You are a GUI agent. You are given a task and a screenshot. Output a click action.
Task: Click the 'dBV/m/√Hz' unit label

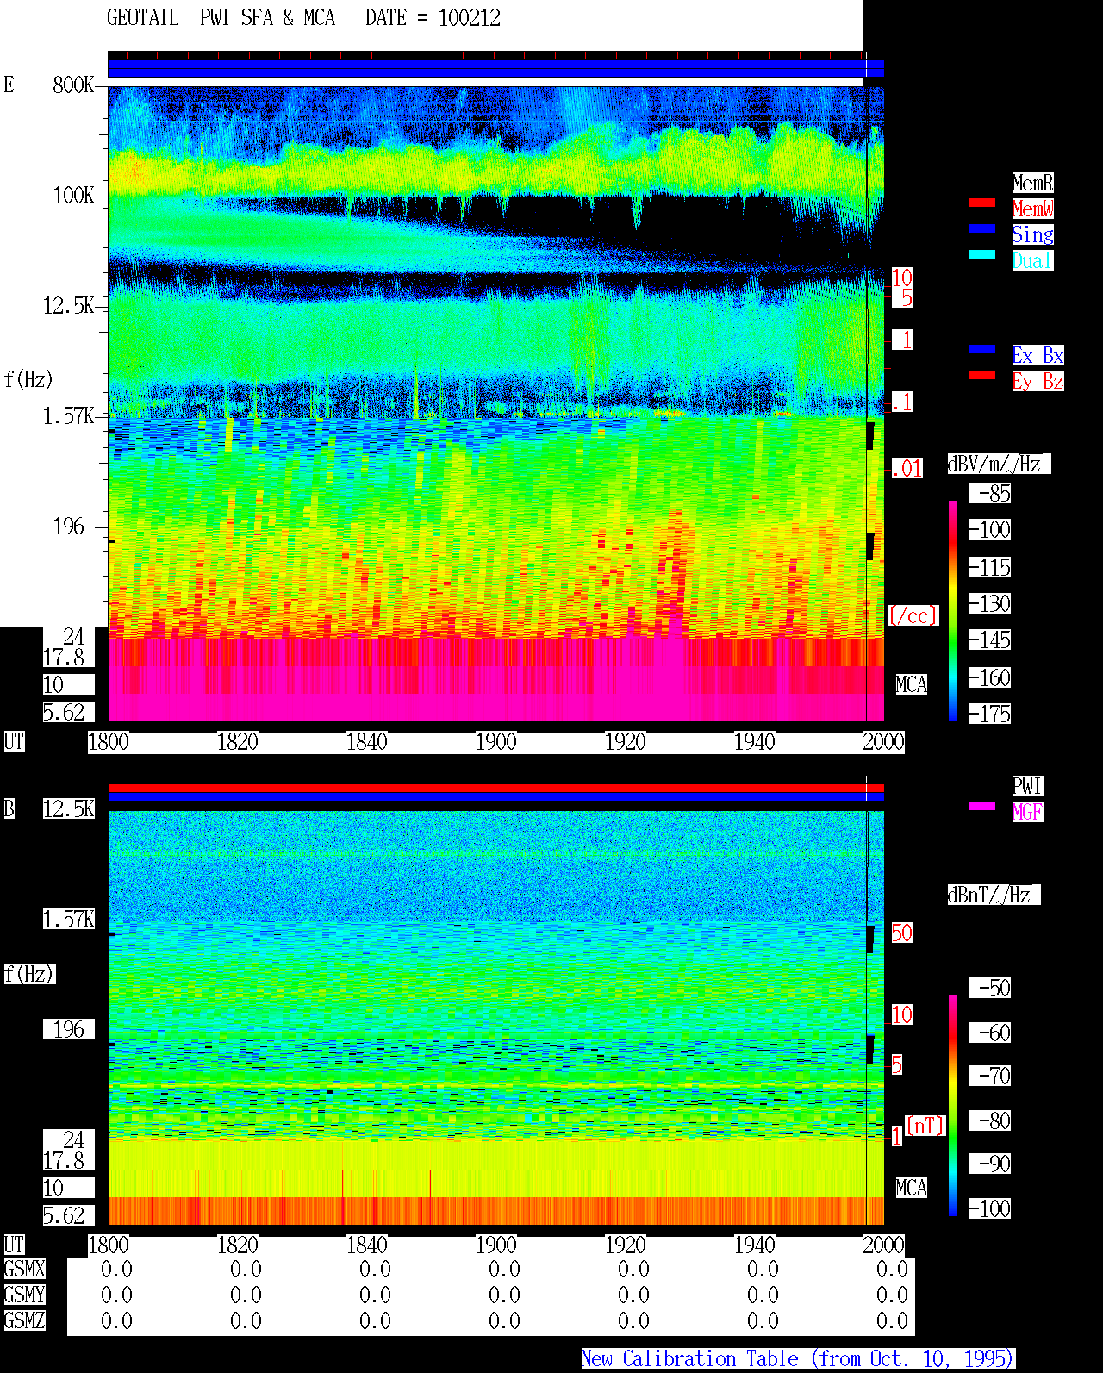[x=999, y=464]
